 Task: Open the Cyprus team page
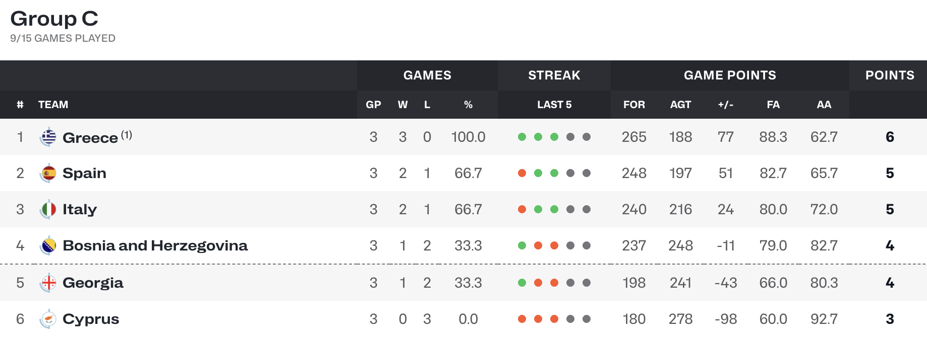click(x=91, y=319)
